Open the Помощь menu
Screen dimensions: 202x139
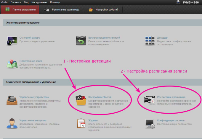click(55, 2)
